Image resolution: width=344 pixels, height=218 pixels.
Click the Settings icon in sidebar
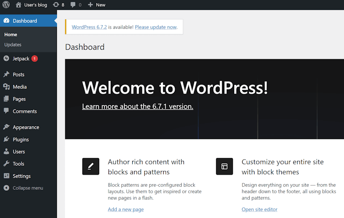coord(6,176)
